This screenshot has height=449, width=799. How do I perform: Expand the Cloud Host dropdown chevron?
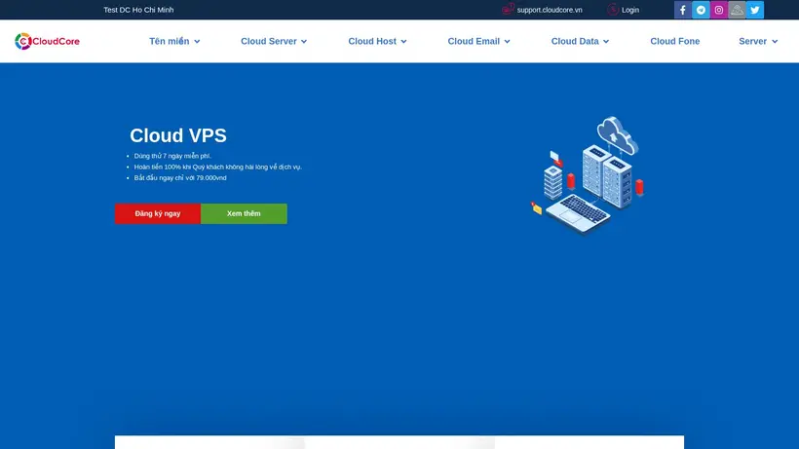[x=403, y=42]
